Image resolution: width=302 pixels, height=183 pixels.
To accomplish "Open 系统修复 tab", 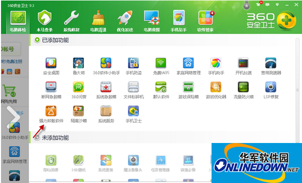I will (x=71, y=21).
